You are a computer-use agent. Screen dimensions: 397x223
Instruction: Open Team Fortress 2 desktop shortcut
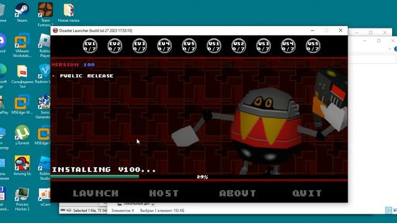(45, 15)
